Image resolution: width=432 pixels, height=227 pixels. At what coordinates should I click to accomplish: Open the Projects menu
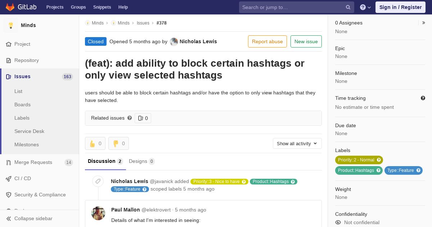point(55,7)
